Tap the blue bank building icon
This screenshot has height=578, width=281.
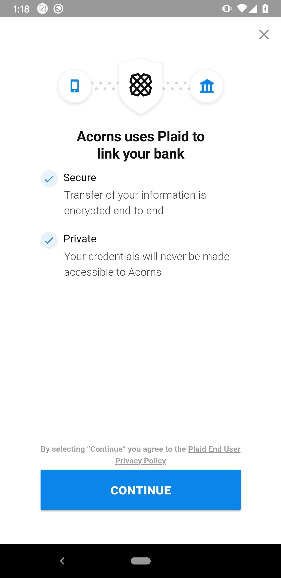point(207,86)
